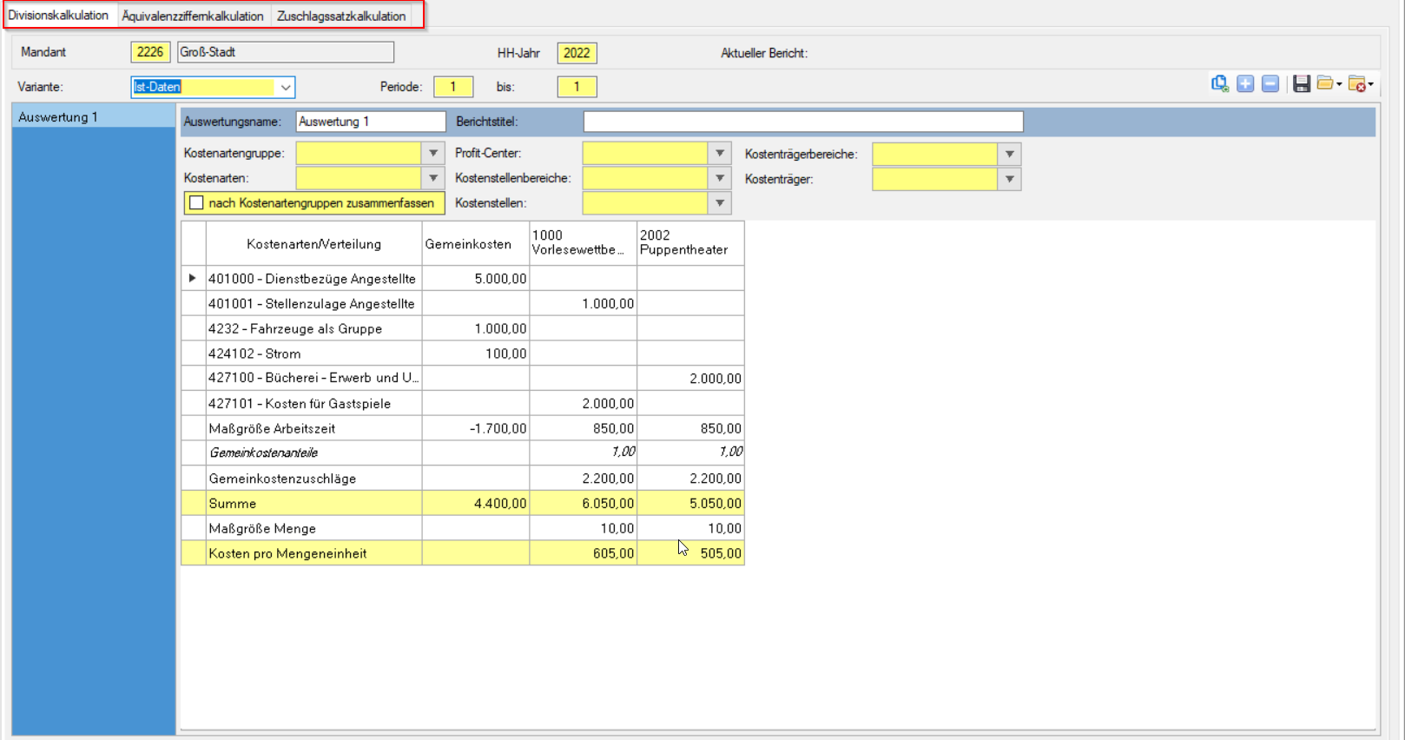Screen dimensions: 1405x740
Task: Click the copy report icon in toolbar
Action: (x=1220, y=84)
